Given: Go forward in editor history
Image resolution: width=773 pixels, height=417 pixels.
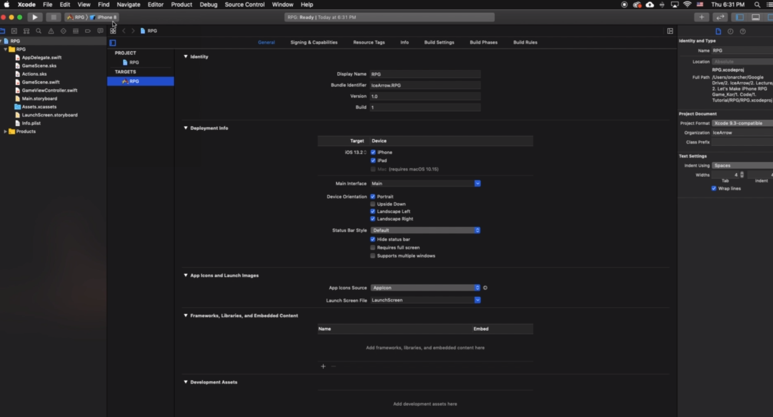Looking at the screenshot, I should tap(133, 31).
